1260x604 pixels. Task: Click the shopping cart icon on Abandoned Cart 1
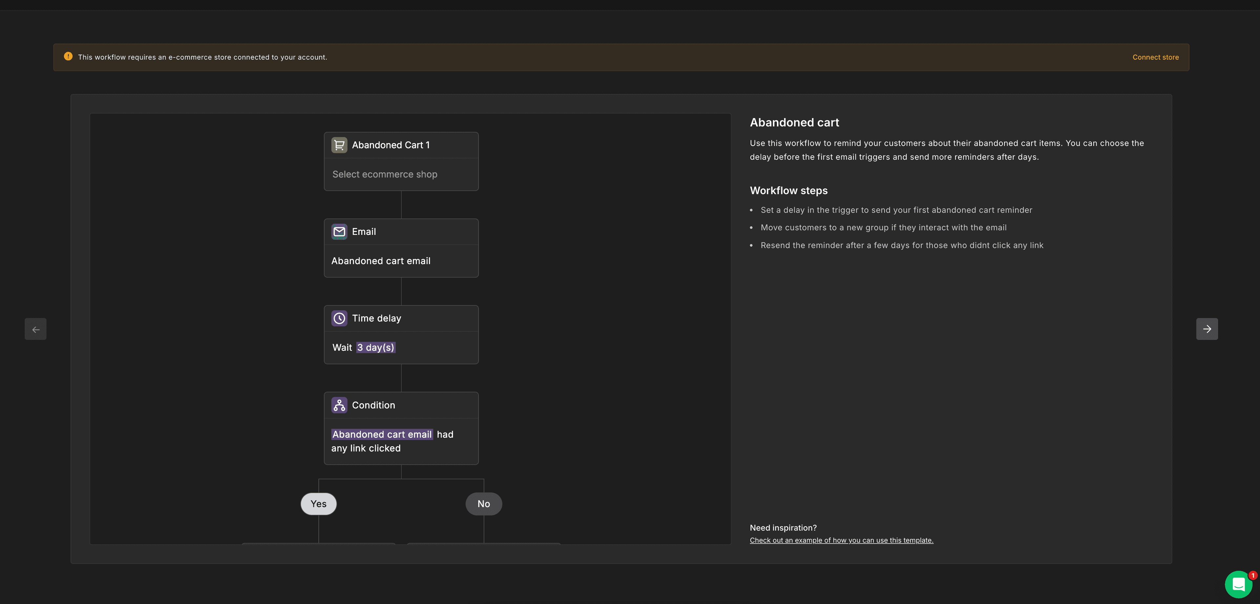pos(339,145)
